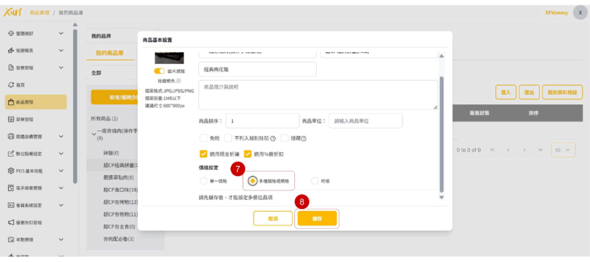Viewport: 590px width, 262px height.
Task: Click the 取消 cancel button
Action: pos(273,219)
